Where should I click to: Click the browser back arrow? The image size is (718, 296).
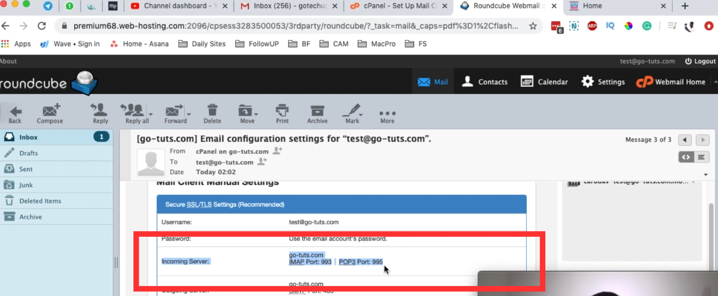tap(6, 26)
